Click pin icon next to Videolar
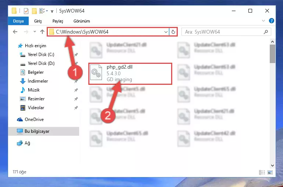 (76, 108)
